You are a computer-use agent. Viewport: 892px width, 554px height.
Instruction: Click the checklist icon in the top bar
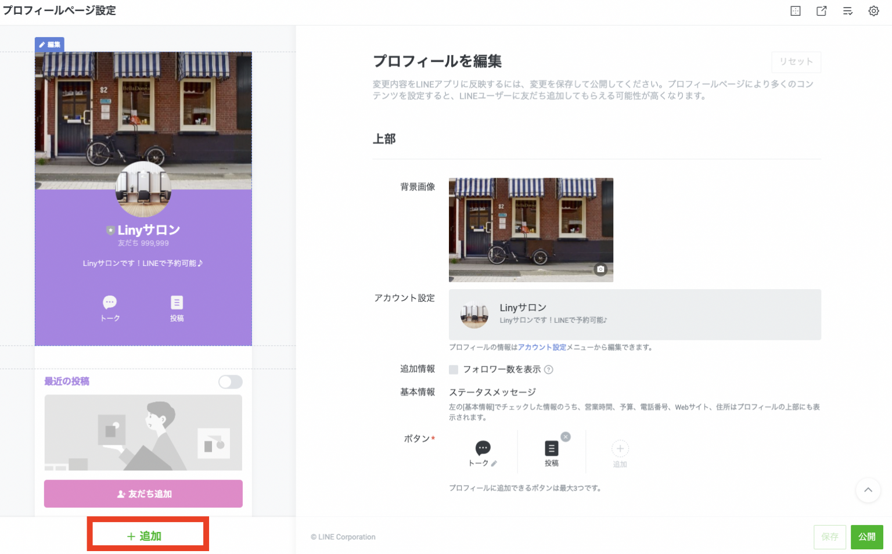pos(847,10)
